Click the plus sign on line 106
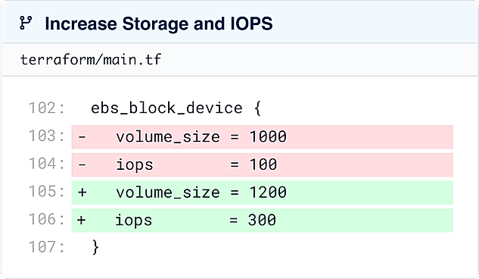The height and width of the screenshot is (279, 479). pos(81,221)
